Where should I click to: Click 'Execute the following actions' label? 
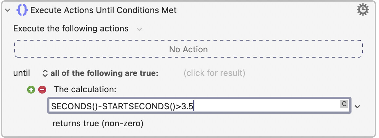point(71,29)
